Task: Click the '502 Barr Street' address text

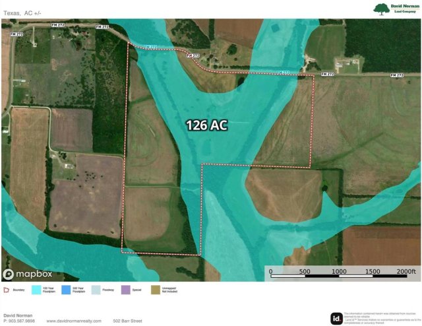Action: click(127, 321)
